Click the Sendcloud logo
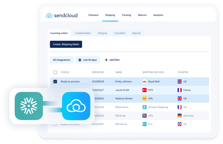Viewport: 223px width, 144px height. (62, 15)
